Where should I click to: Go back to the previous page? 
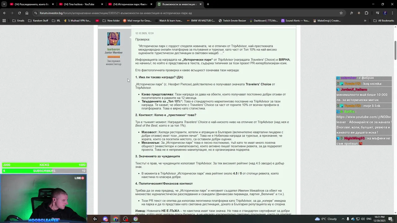(4, 13)
